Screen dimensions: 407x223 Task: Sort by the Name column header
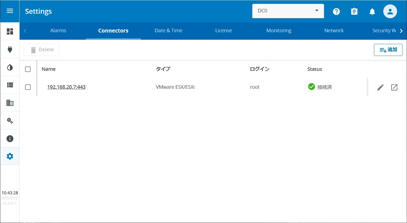pyautogui.click(x=49, y=69)
